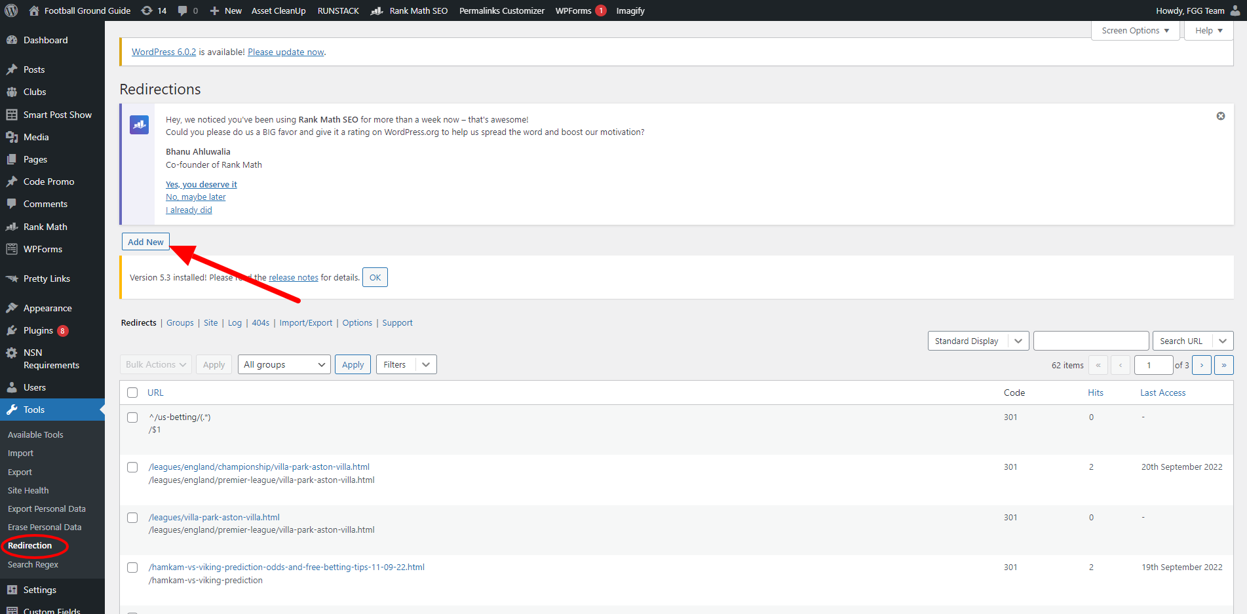The image size is (1247, 614).
Task: Open the Users icon in sidebar
Action: coord(12,387)
